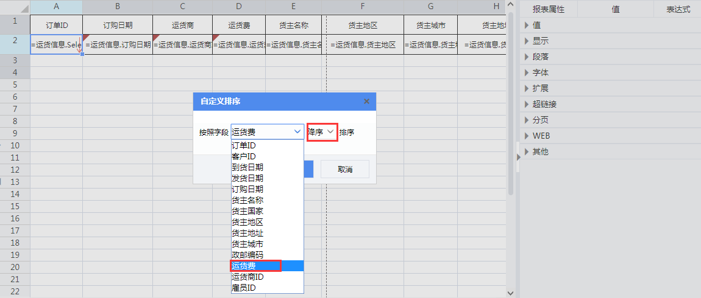The image size is (701, 298).
Task: Open the 降序 sort order dropdown
Action: point(322,131)
